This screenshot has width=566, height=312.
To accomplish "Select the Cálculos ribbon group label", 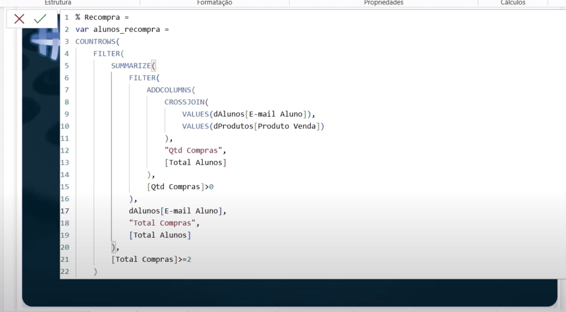I will (x=513, y=3).
